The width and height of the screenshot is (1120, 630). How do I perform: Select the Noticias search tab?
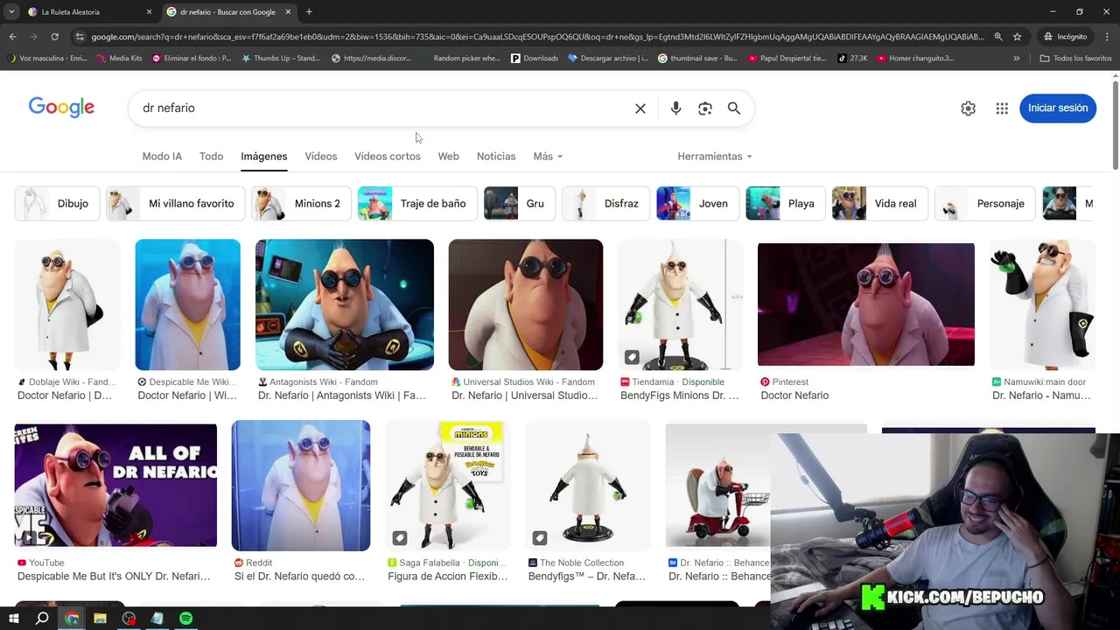pyautogui.click(x=496, y=157)
